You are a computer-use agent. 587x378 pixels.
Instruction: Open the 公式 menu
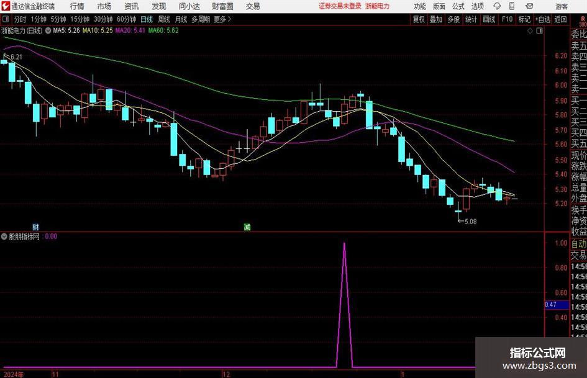(458, 6)
